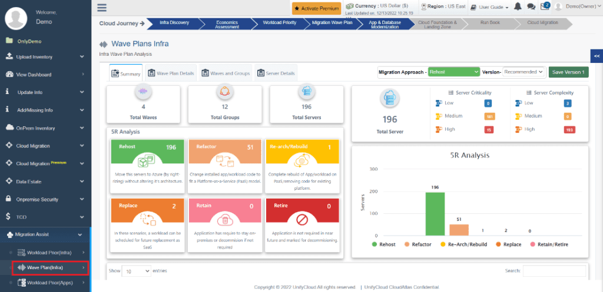The image size is (603, 292).
Task: Click in the Search input field
Action: click(x=554, y=270)
